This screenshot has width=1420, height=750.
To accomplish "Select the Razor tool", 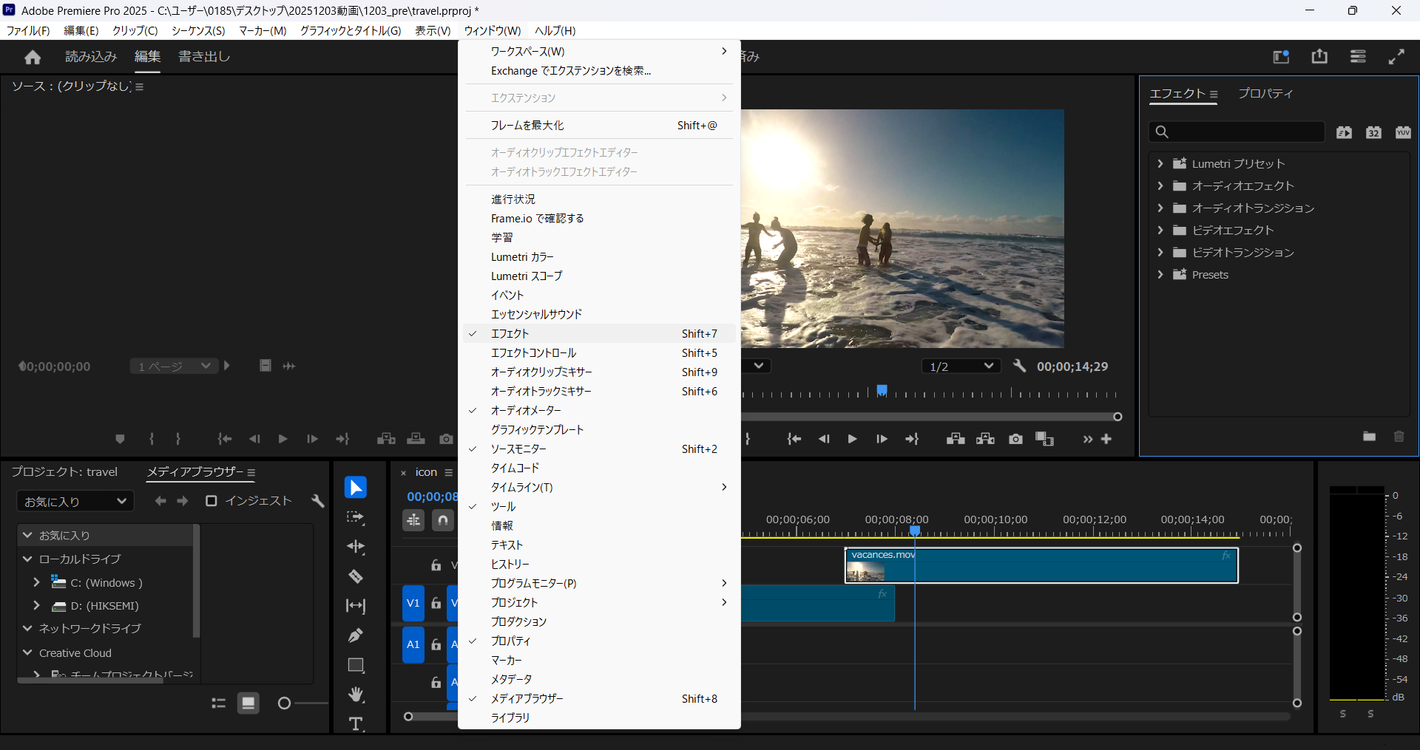I will 355,576.
